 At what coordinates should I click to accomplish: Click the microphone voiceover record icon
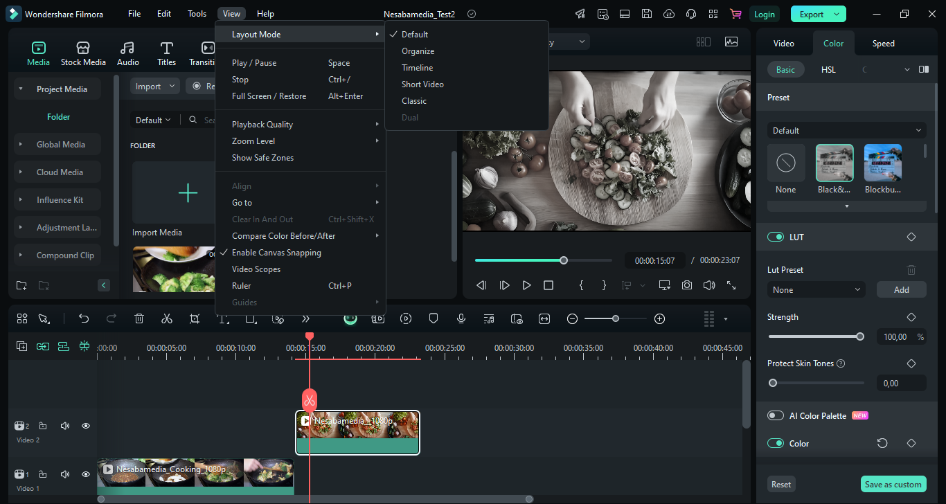[x=461, y=318]
